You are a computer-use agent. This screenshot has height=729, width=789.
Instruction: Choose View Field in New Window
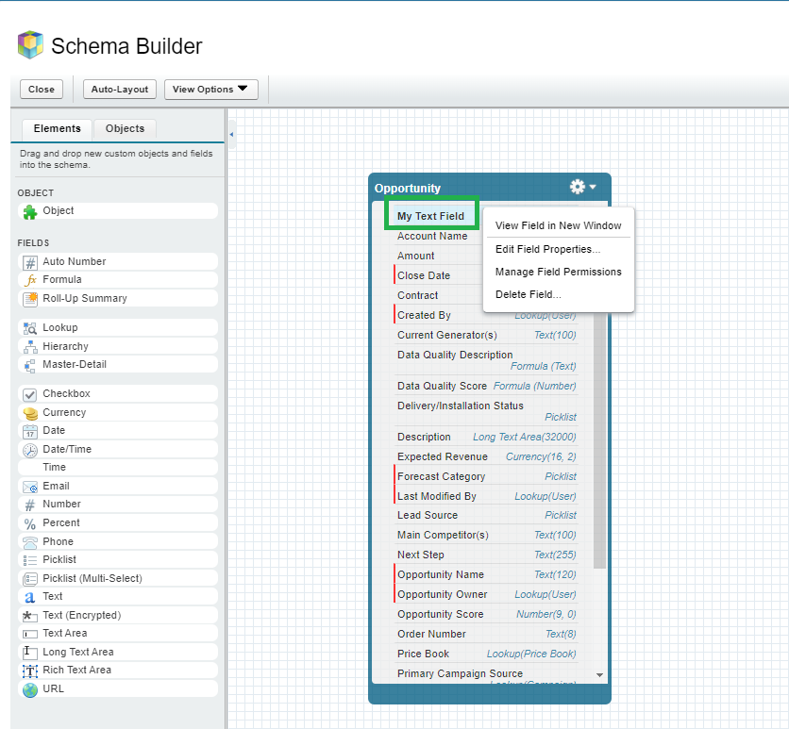558,225
